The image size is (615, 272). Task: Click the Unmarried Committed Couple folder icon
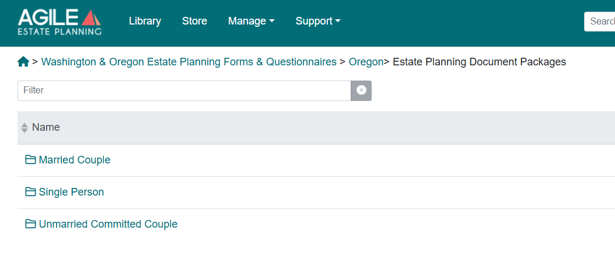tap(30, 224)
